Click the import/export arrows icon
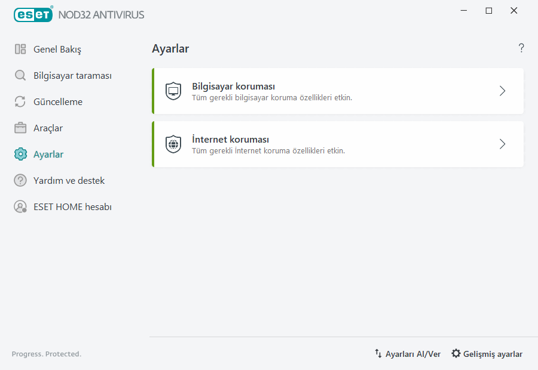 coord(378,353)
